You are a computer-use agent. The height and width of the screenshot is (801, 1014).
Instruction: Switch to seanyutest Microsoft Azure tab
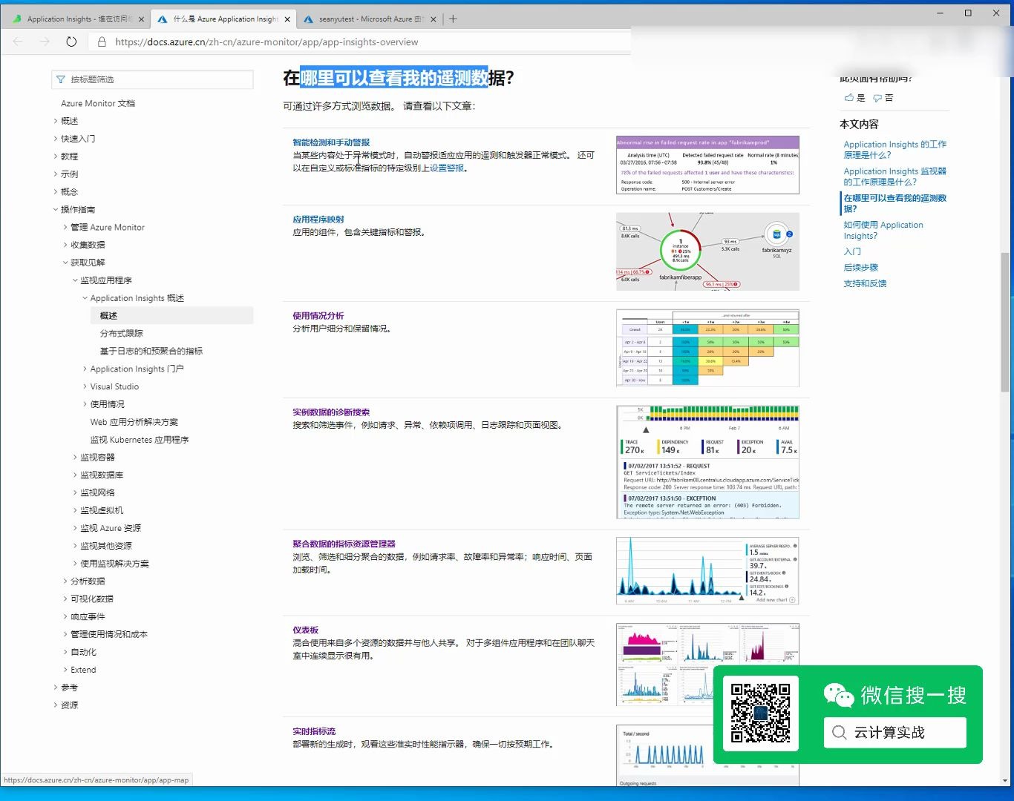(368, 19)
